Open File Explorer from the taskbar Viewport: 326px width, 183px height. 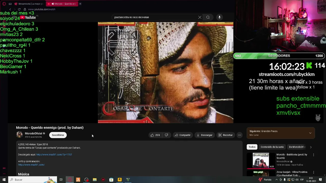[x=95, y=180]
